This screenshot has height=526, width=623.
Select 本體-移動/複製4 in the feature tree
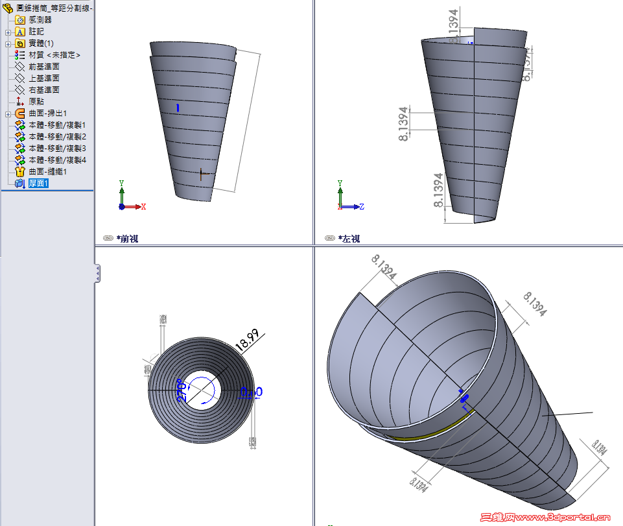tap(57, 160)
